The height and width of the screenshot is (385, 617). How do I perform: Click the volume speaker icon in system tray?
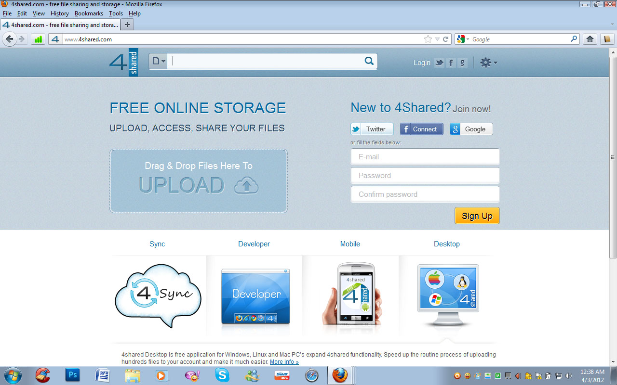569,375
